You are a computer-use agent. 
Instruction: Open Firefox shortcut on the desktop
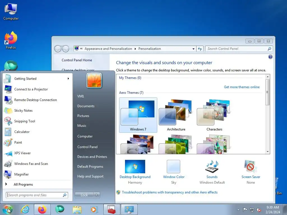11,40
